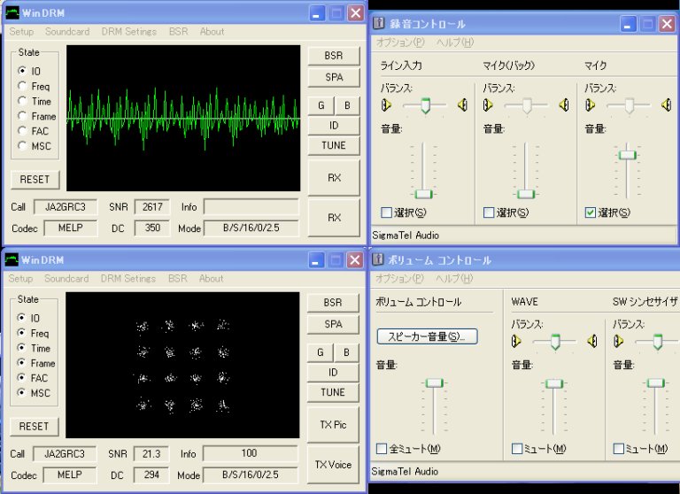Select Frame state in upper WinDRM window
The width and height of the screenshot is (680, 494).
(x=22, y=116)
